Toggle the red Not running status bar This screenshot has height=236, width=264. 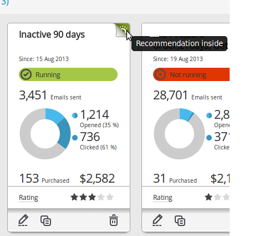[191, 74]
